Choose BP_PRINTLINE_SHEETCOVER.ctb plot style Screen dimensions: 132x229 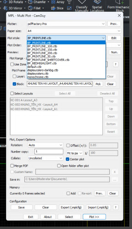(66, 60)
